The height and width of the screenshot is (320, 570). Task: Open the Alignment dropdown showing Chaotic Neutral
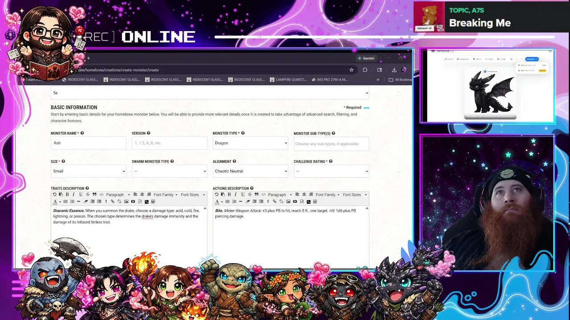coord(250,171)
